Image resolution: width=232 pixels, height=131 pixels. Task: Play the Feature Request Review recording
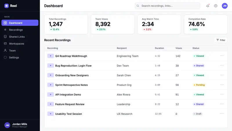coord(50,104)
